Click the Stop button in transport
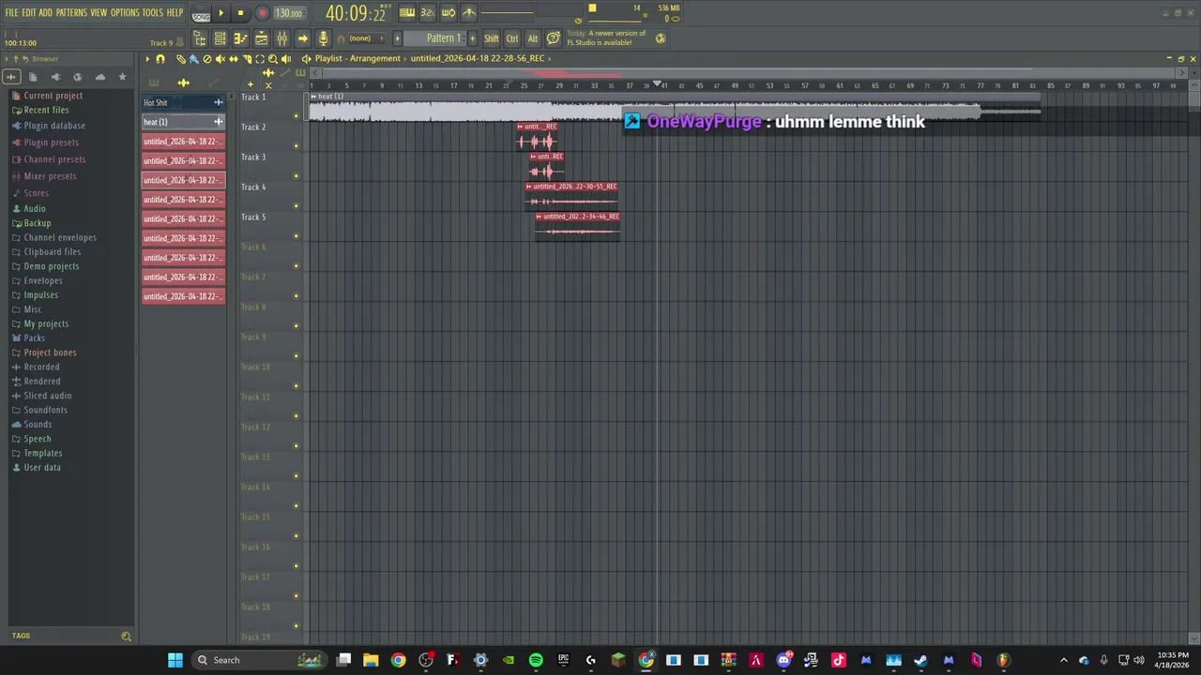The width and height of the screenshot is (1201, 675). coord(240,13)
